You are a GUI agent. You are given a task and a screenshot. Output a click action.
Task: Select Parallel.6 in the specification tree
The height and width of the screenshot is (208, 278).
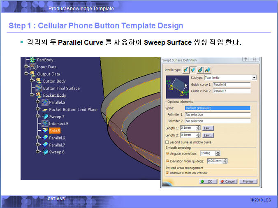(x=57, y=138)
